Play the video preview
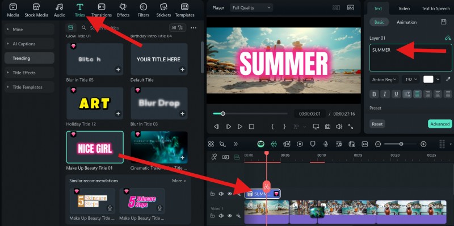The width and height of the screenshot is (454, 226). (240, 127)
